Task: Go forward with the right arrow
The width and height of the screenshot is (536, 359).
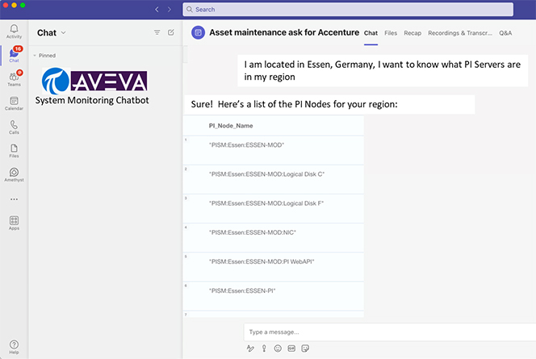Action: 170,9
